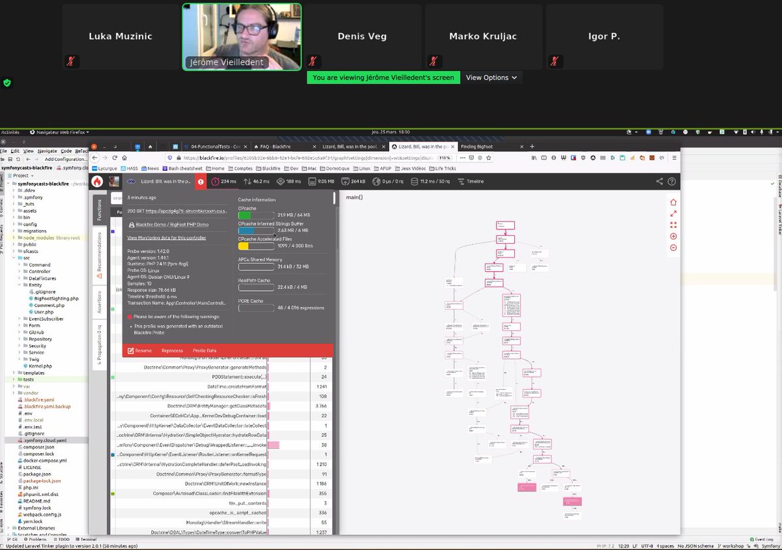Select the 46.2 ms I/O time metric

(257, 182)
